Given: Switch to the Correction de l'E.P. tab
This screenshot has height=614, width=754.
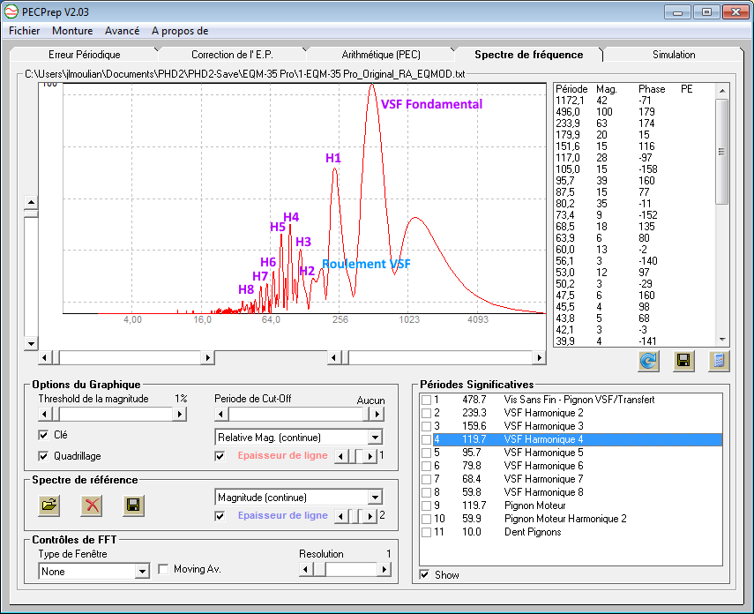Looking at the screenshot, I should (232, 55).
